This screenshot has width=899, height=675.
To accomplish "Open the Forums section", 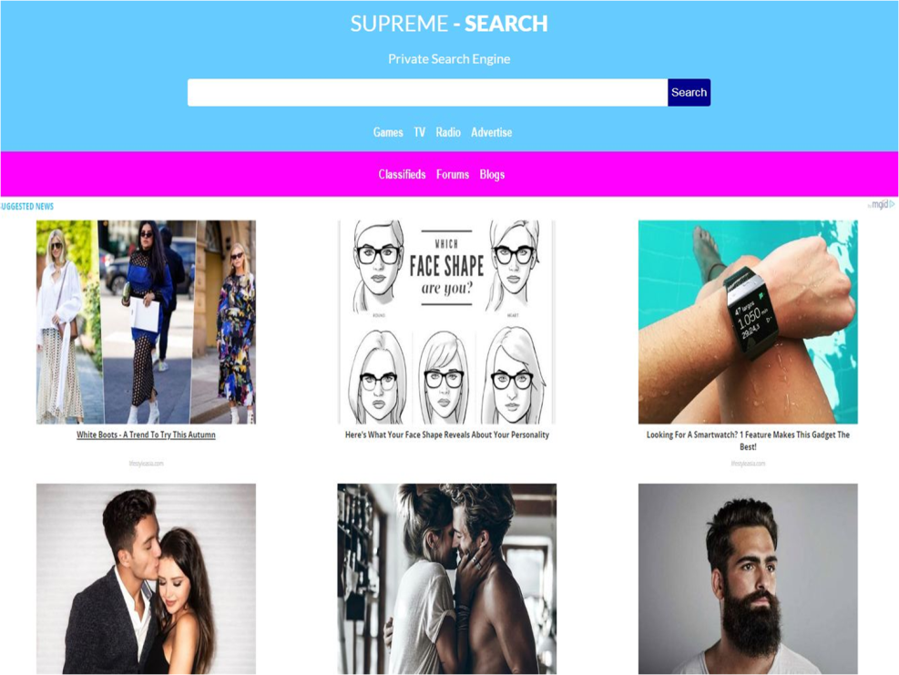I will pyautogui.click(x=453, y=174).
